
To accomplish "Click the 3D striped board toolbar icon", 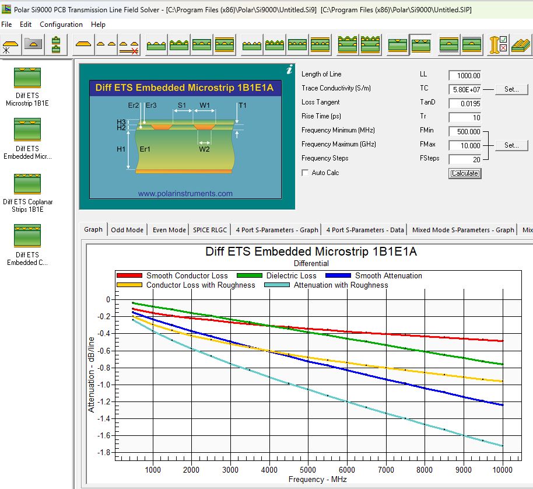I will point(521,44).
